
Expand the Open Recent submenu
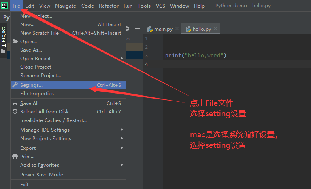(x=122, y=58)
